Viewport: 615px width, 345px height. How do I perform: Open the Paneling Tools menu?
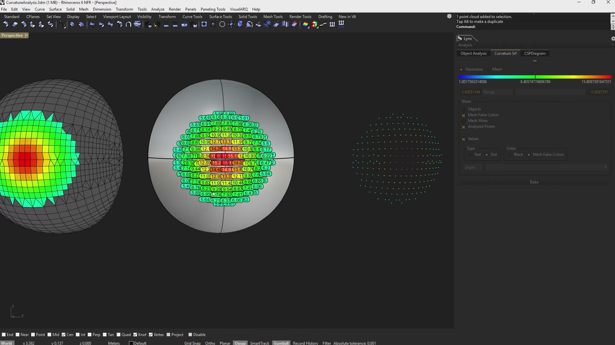coord(213,9)
